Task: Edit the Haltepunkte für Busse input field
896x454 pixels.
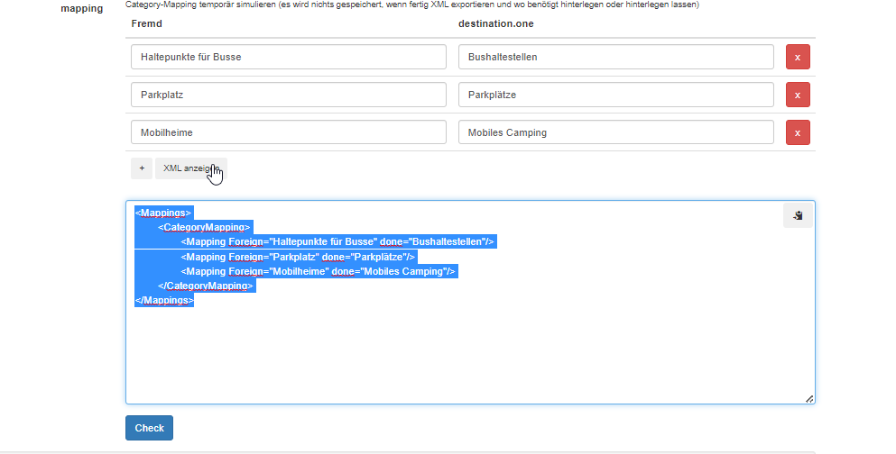Action: pos(289,57)
